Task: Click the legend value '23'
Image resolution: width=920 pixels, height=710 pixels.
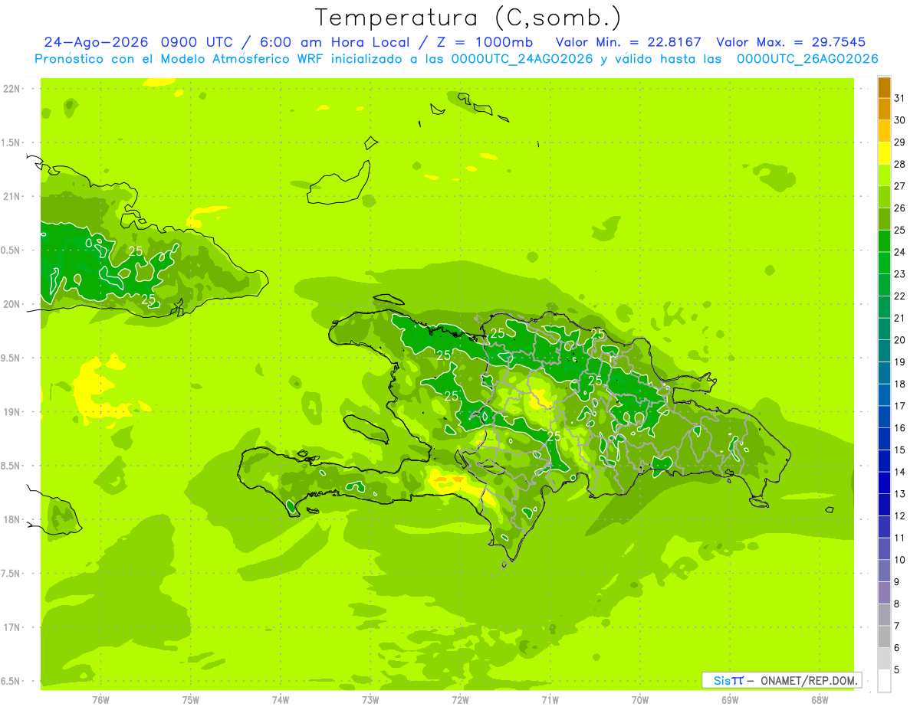Action: click(x=899, y=274)
